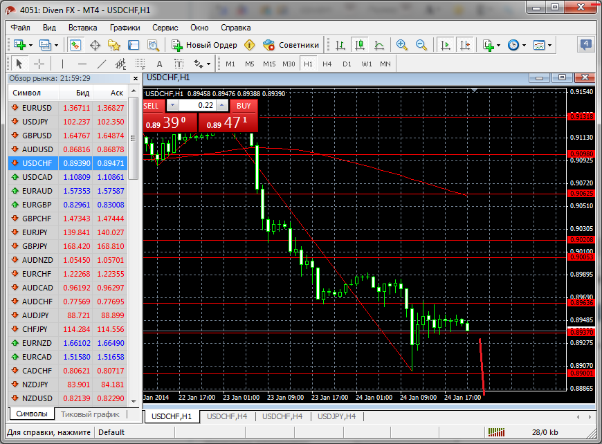The width and height of the screenshot is (602, 444).
Task: Switch to the Тиковый график tab
Action: (x=90, y=414)
